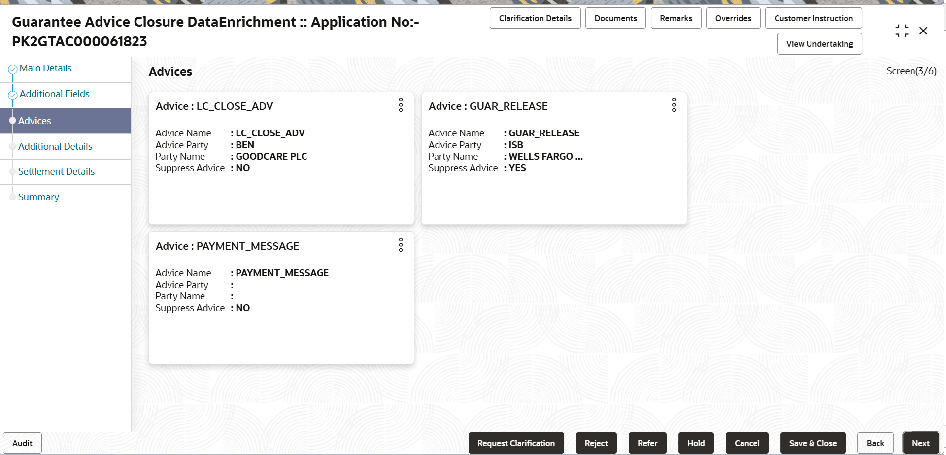Click the sidebar splitter handle

pyautogui.click(x=135, y=261)
